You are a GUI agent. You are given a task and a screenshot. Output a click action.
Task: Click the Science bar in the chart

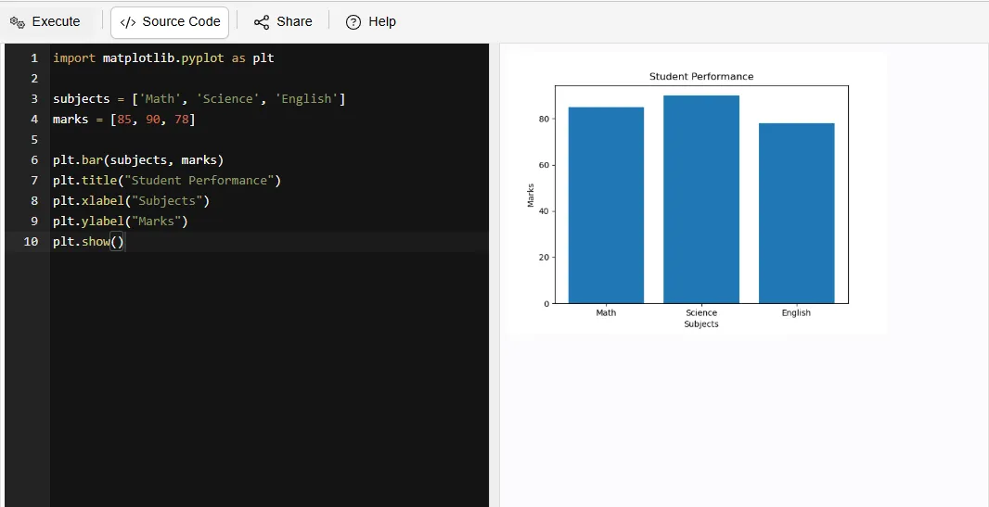tap(701, 199)
